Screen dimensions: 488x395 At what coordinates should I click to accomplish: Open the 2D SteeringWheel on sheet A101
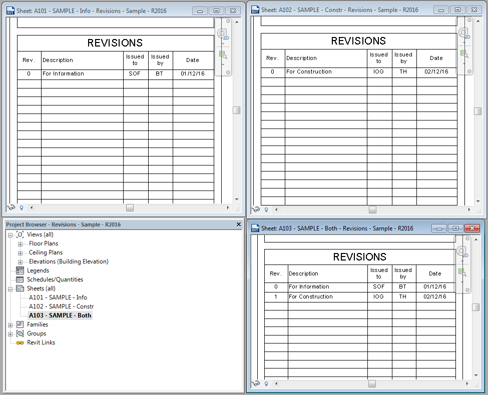(222, 33)
